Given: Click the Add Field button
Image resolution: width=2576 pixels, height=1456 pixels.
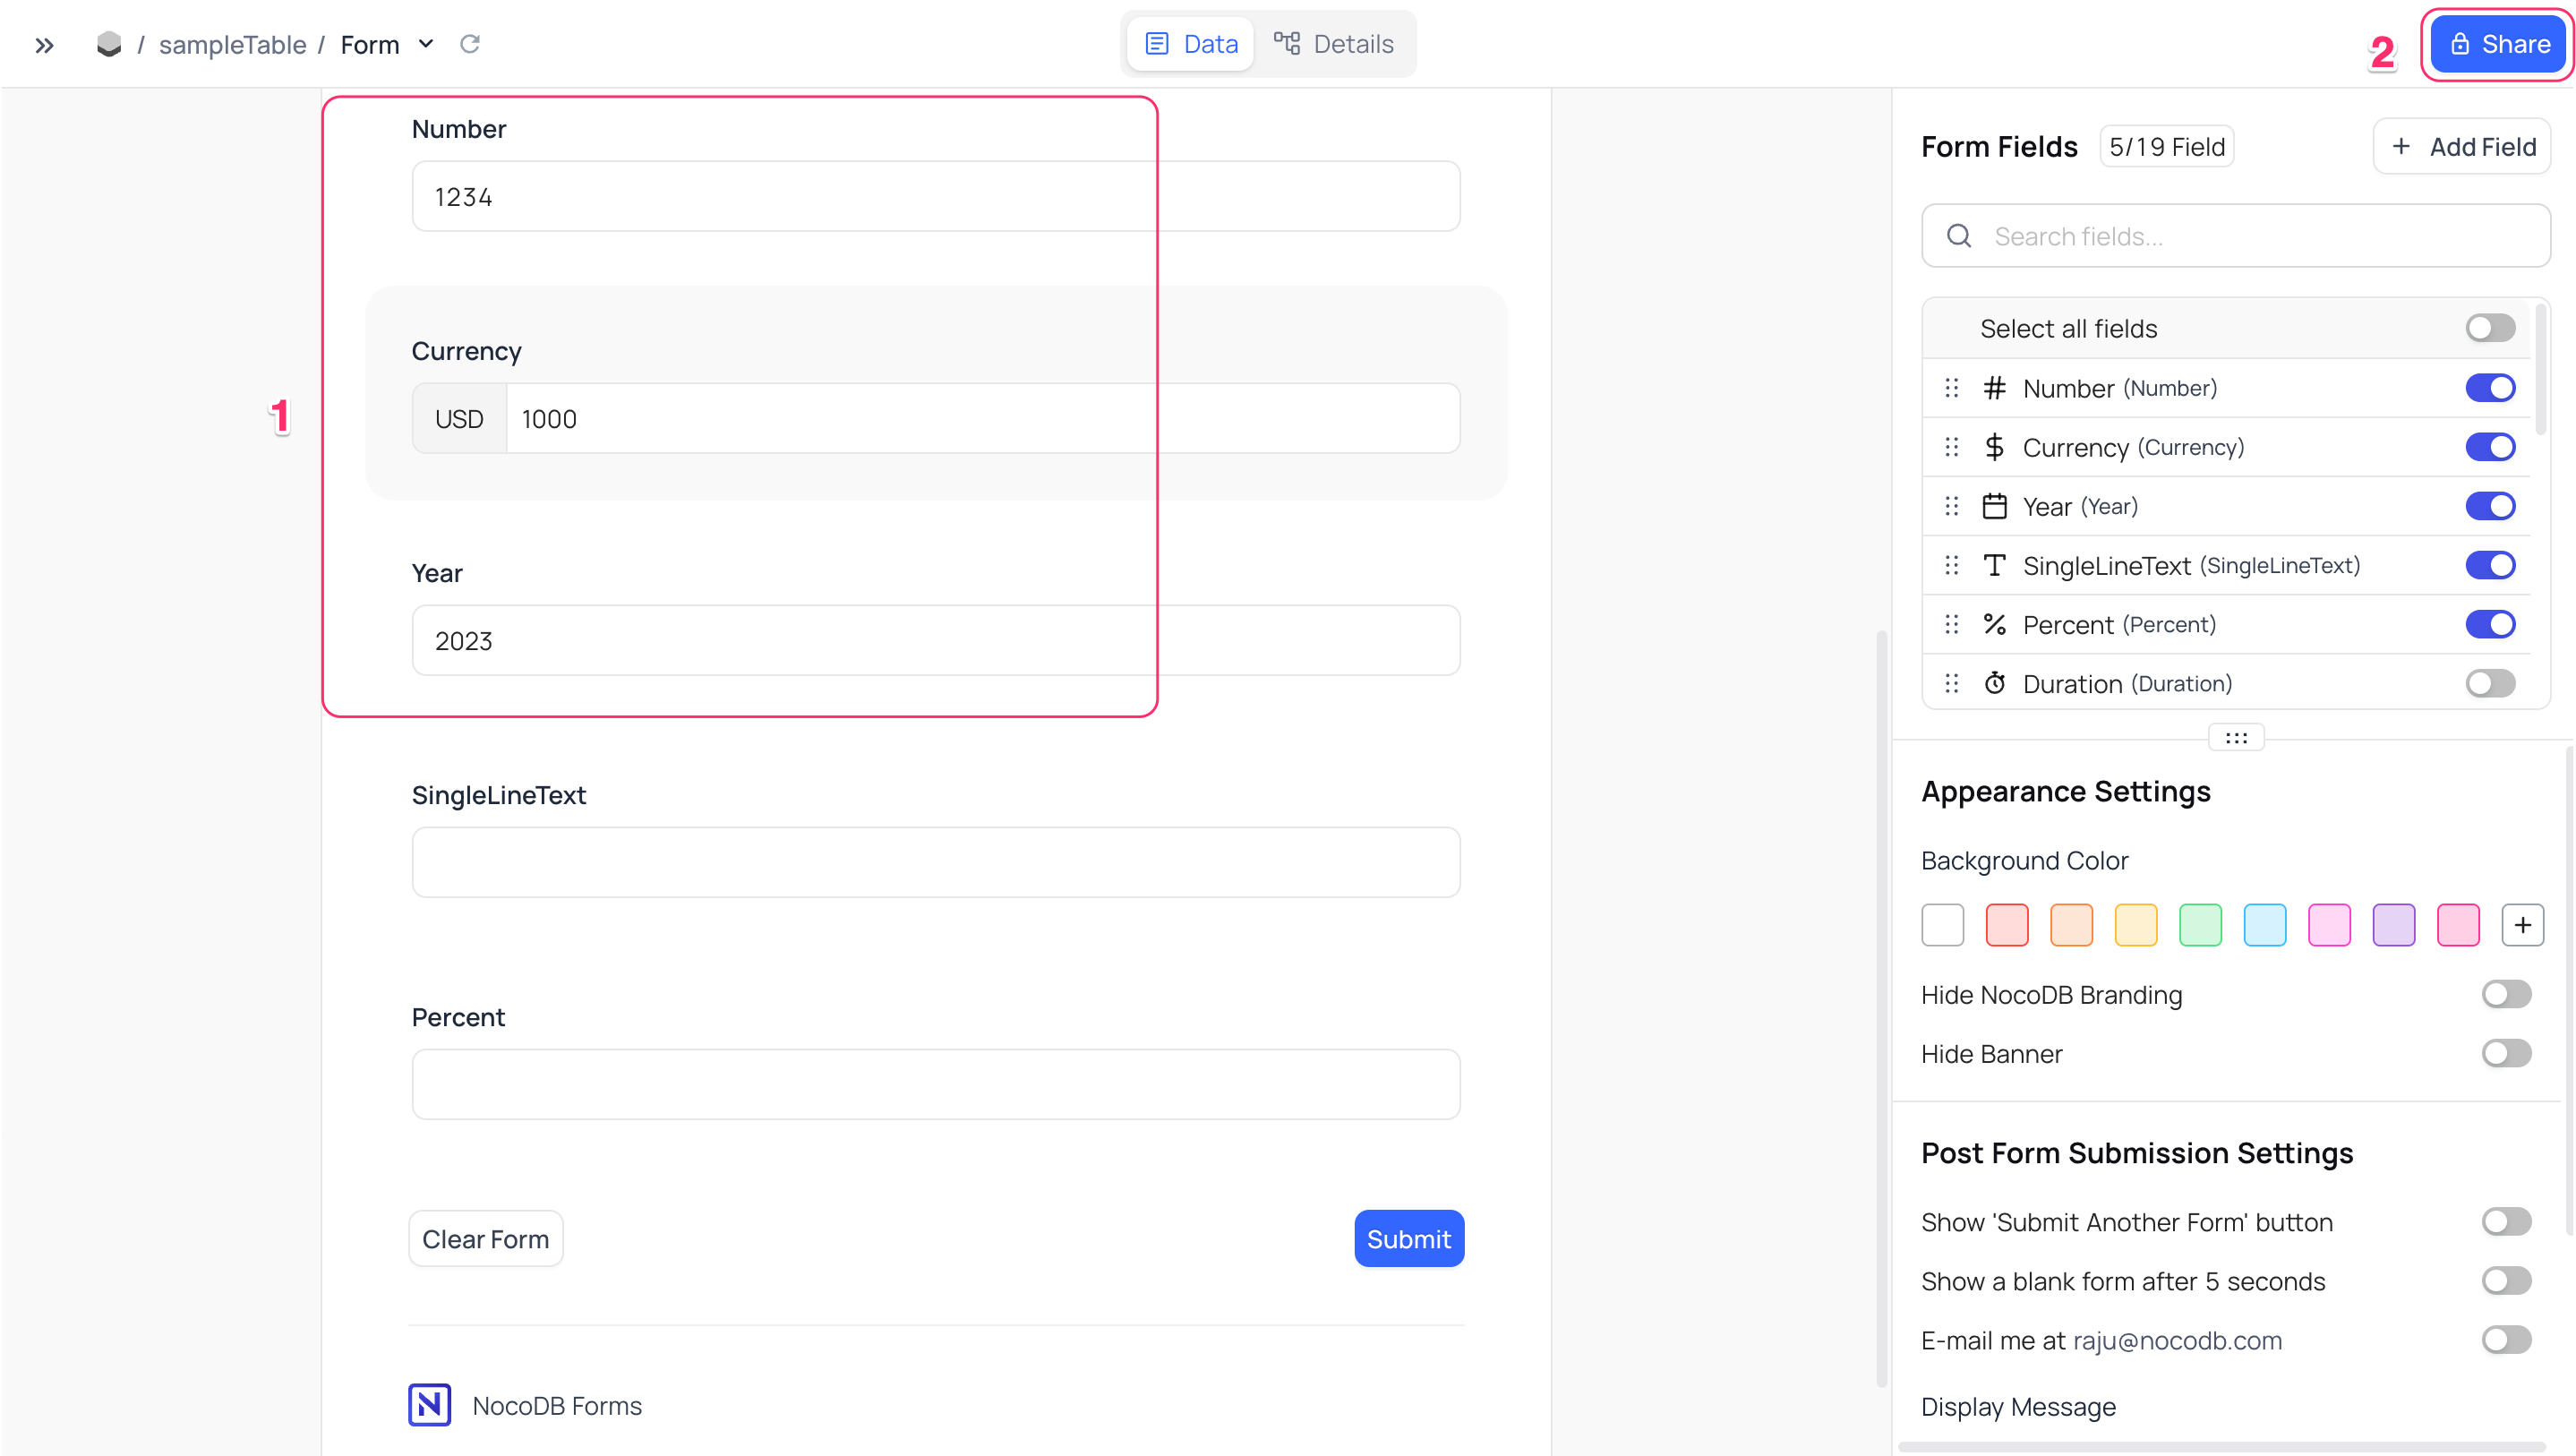Looking at the screenshot, I should [2465, 147].
